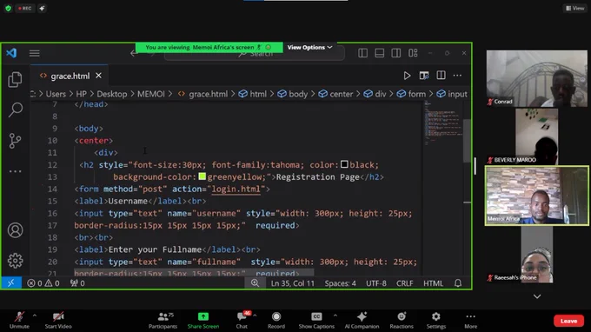Click the form breadcrumb
This screenshot has width=591, height=332.
[411, 94]
